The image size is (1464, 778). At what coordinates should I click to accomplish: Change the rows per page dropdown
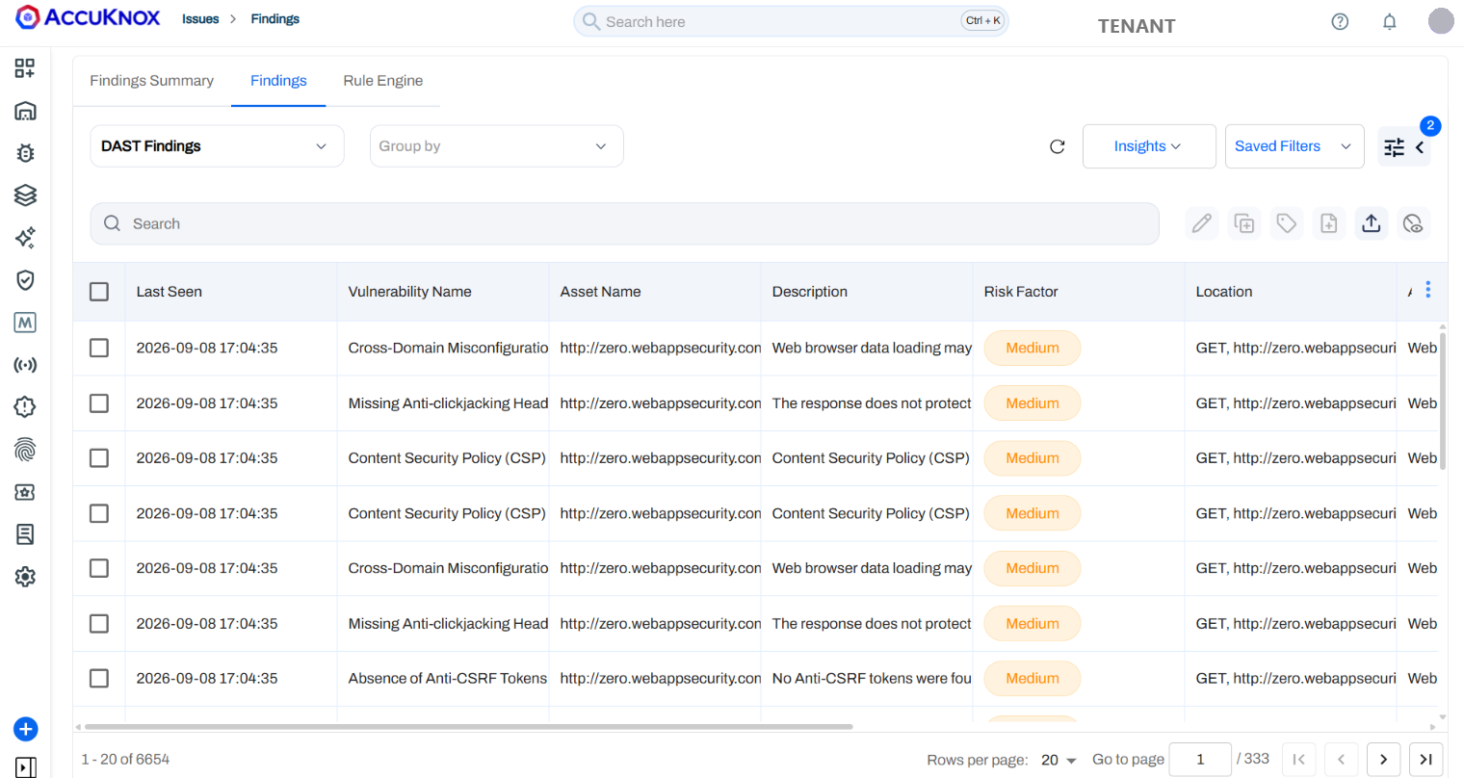pos(1059,760)
